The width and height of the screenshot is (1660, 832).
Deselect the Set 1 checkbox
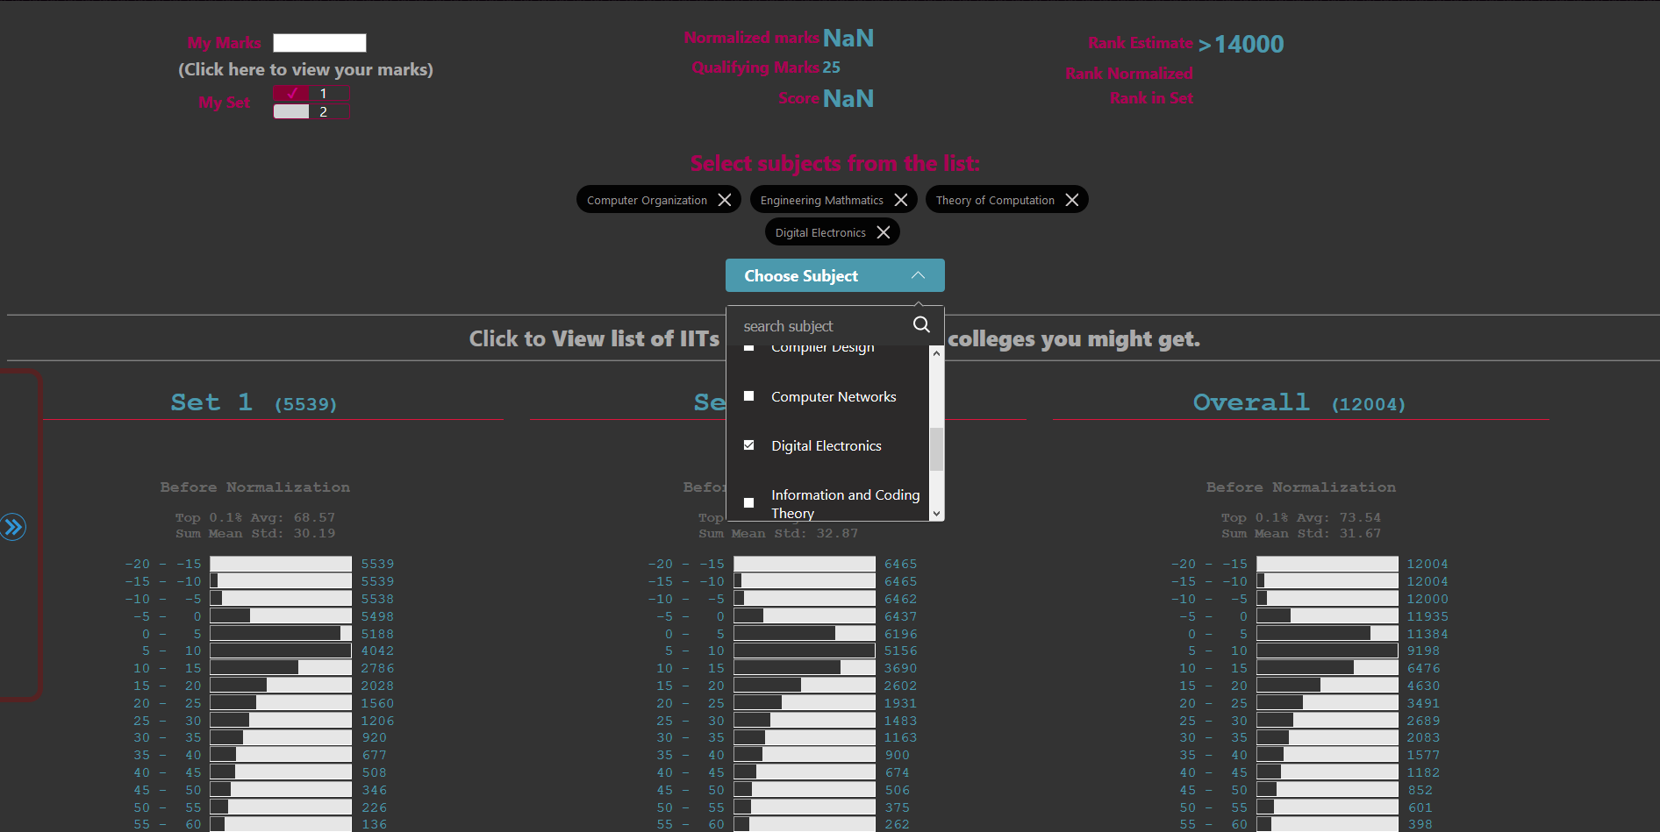tap(290, 92)
